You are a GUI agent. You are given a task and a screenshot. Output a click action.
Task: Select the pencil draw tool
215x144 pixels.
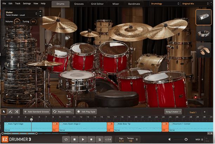pos(10,112)
